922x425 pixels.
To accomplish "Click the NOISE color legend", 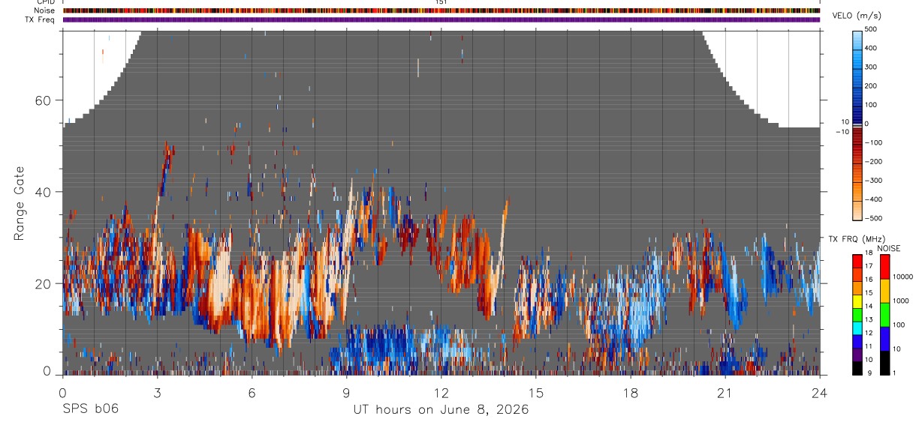I will 885,315.
